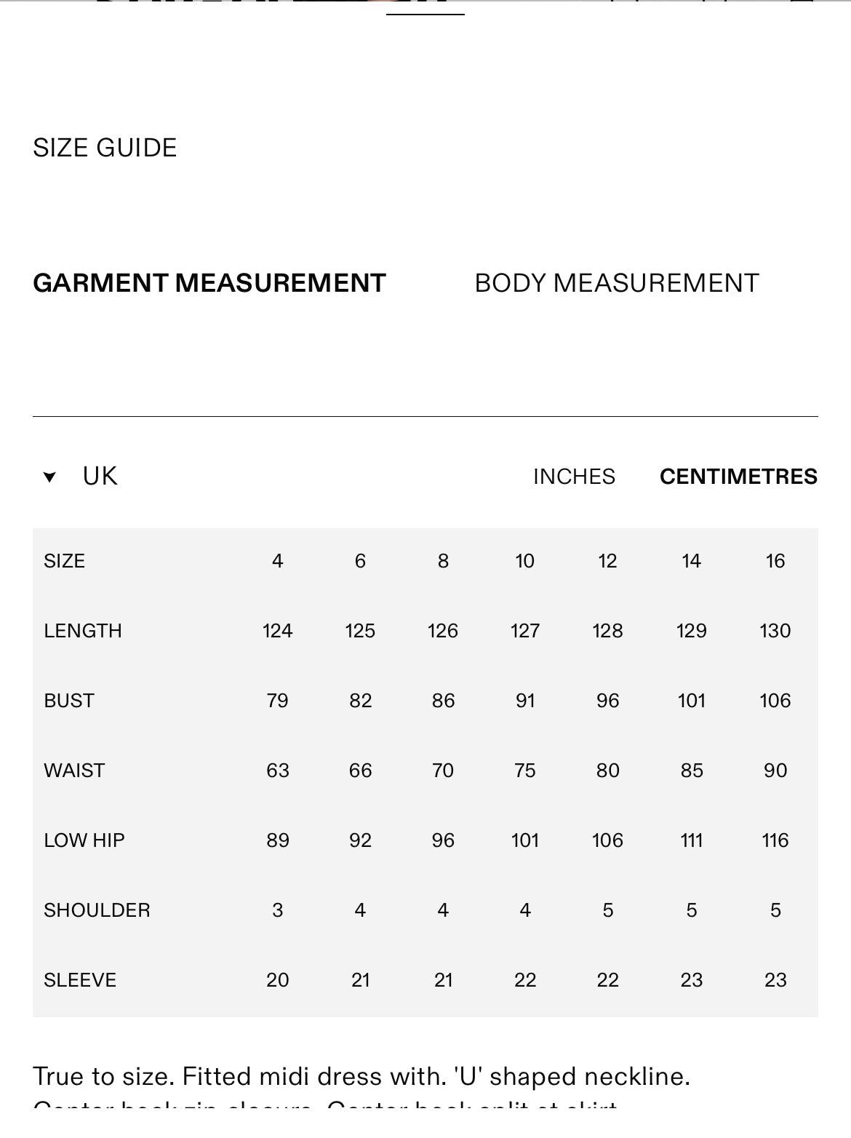
Task: Expand the UK region dropdown arrow
Action: (49, 477)
